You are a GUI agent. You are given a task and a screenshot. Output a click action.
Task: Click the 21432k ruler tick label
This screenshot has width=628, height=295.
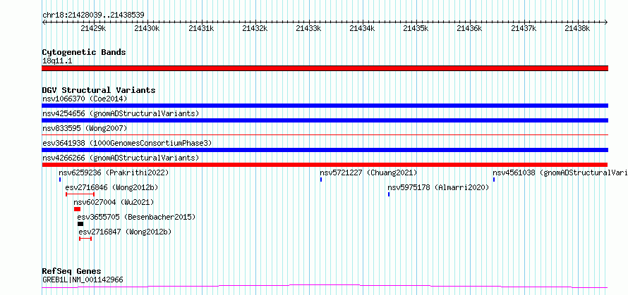tap(255, 28)
